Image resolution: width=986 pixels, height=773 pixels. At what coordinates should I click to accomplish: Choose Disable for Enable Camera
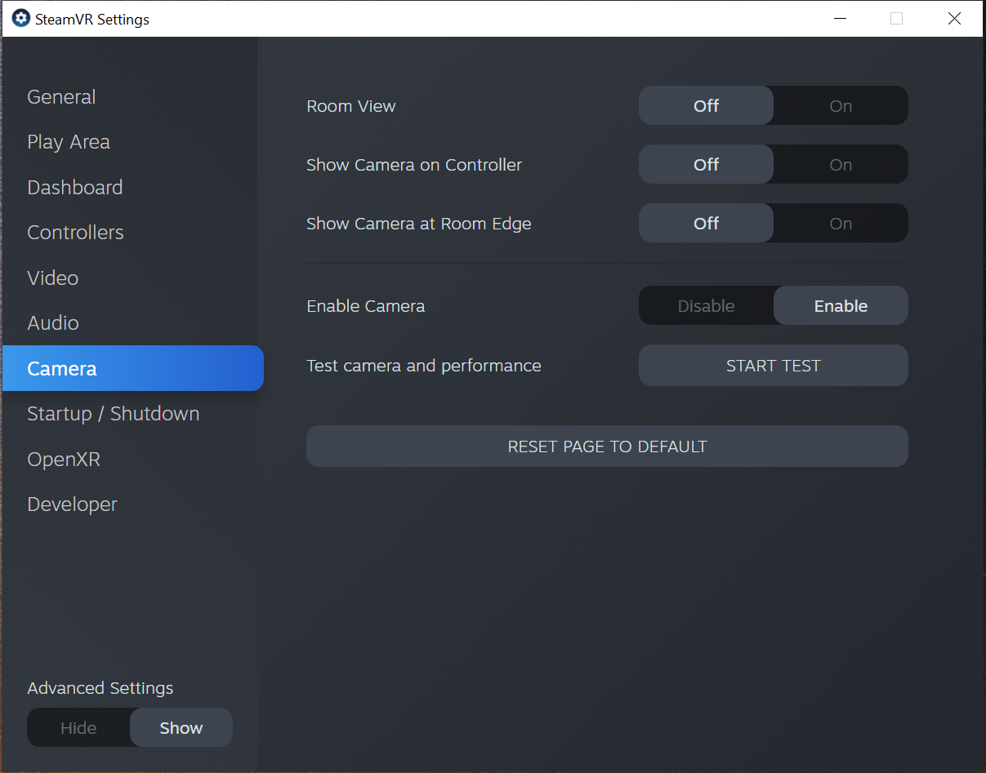(706, 305)
